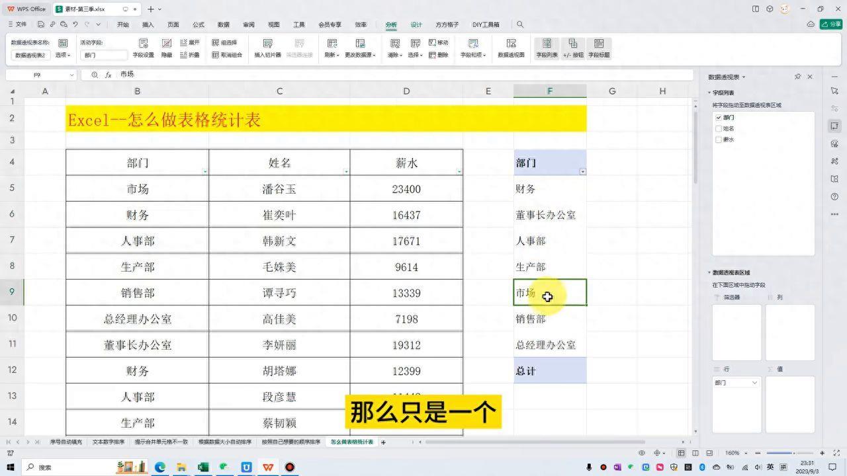Open 部门 field dropdown in rows area
Screen dimensions: 847x476
(x=754, y=383)
